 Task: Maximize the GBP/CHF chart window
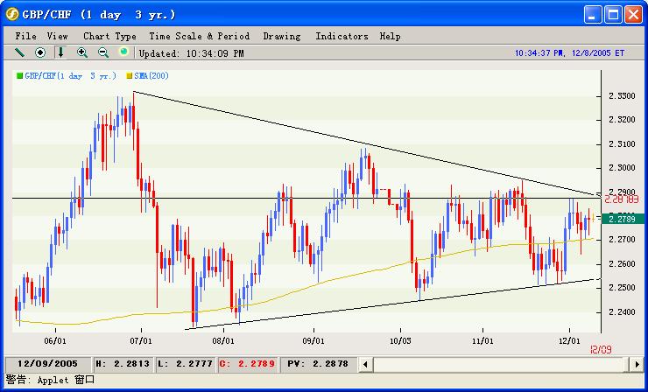click(613, 15)
